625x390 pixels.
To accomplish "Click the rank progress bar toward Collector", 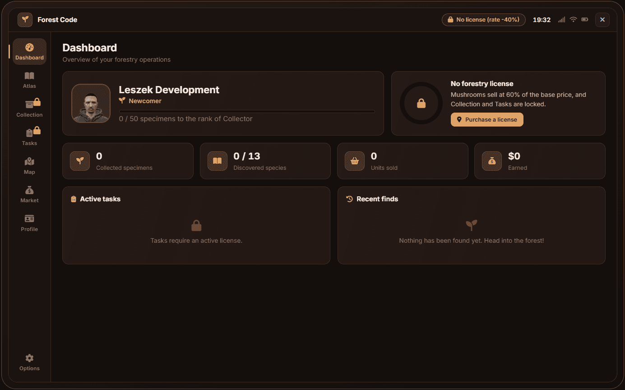I will [247, 111].
